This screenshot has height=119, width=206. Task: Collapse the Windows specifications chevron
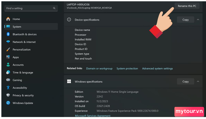click(x=198, y=81)
